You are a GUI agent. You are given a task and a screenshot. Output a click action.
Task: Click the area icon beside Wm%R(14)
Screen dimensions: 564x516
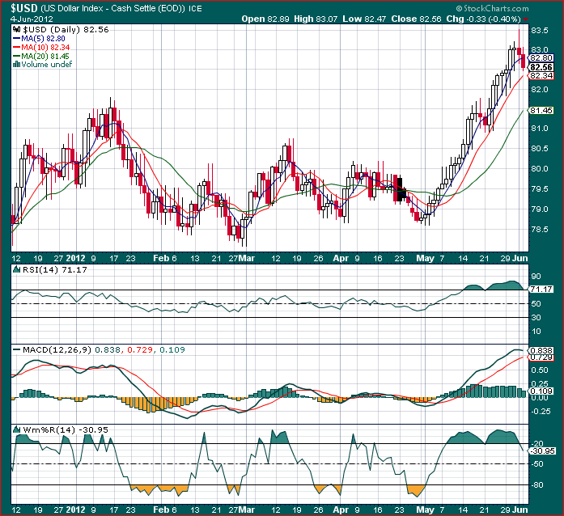pos(16,429)
